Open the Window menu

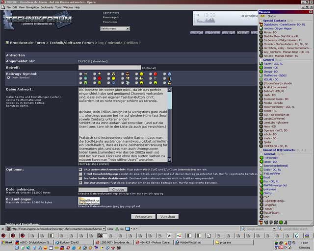coord(68,7)
